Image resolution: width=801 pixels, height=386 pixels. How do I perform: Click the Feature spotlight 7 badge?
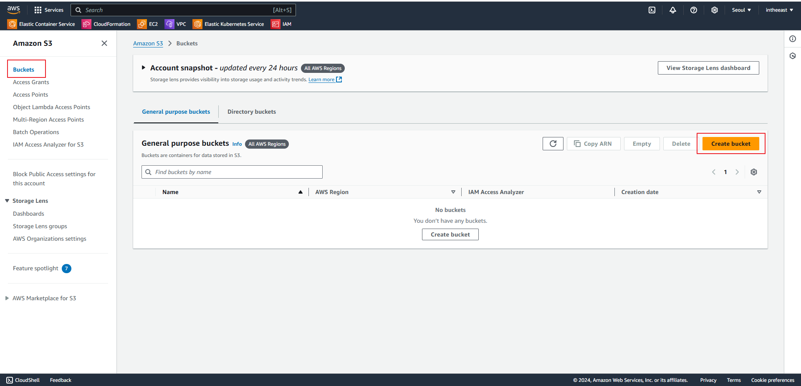(x=66, y=269)
